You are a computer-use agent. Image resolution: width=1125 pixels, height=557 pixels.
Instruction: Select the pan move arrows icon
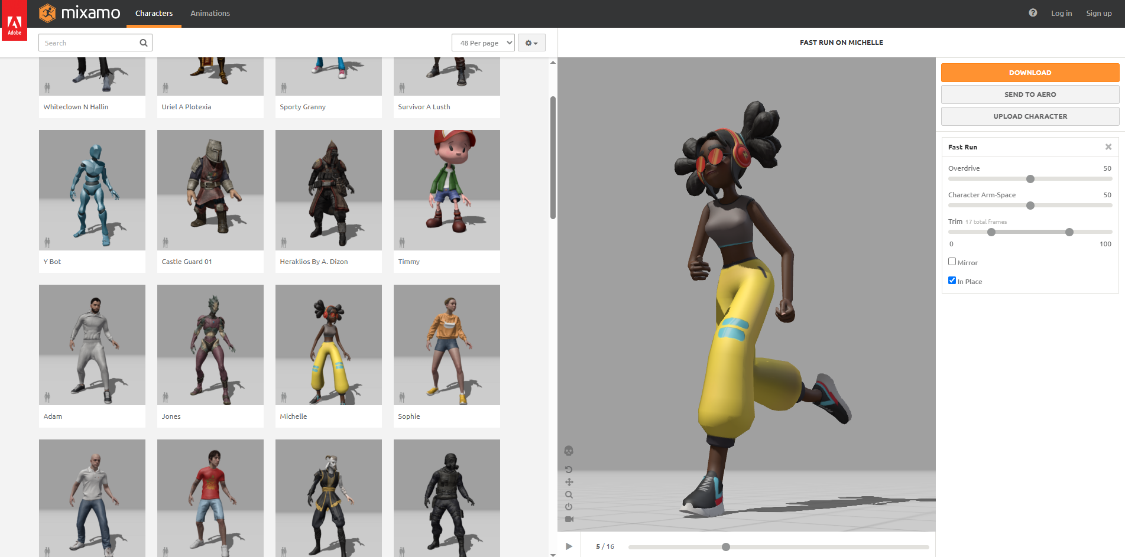pos(569,482)
